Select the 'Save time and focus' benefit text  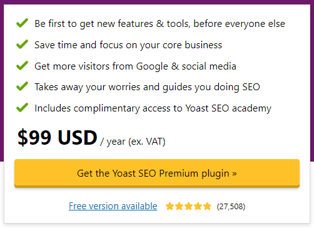pyautogui.click(x=128, y=45)
